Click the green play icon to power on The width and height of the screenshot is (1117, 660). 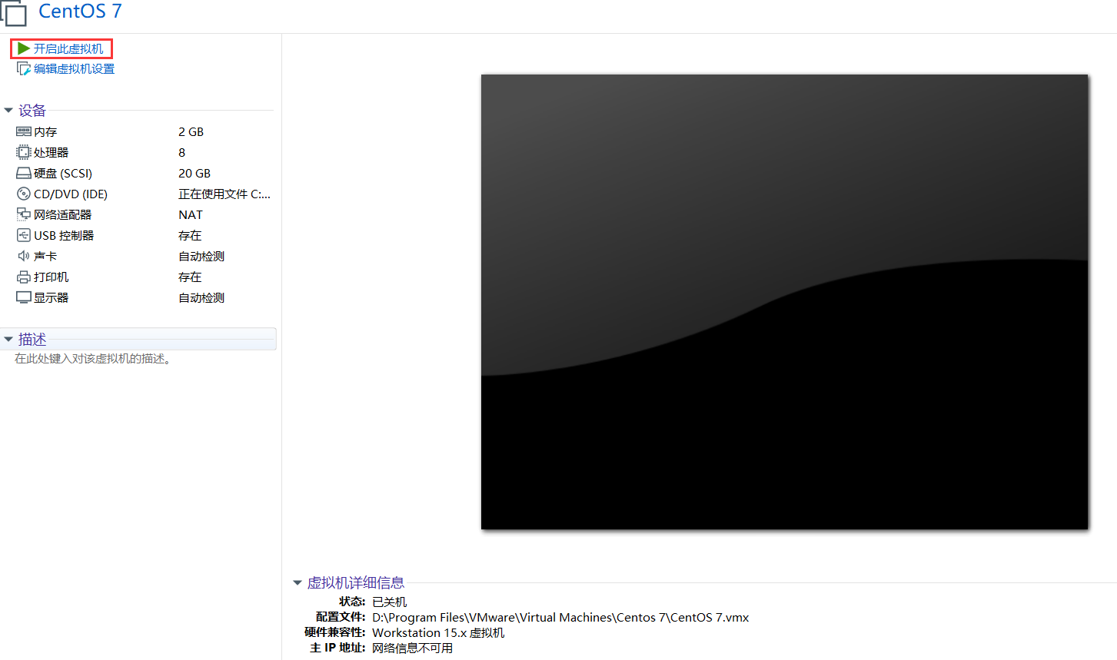[x=24, y=48]
